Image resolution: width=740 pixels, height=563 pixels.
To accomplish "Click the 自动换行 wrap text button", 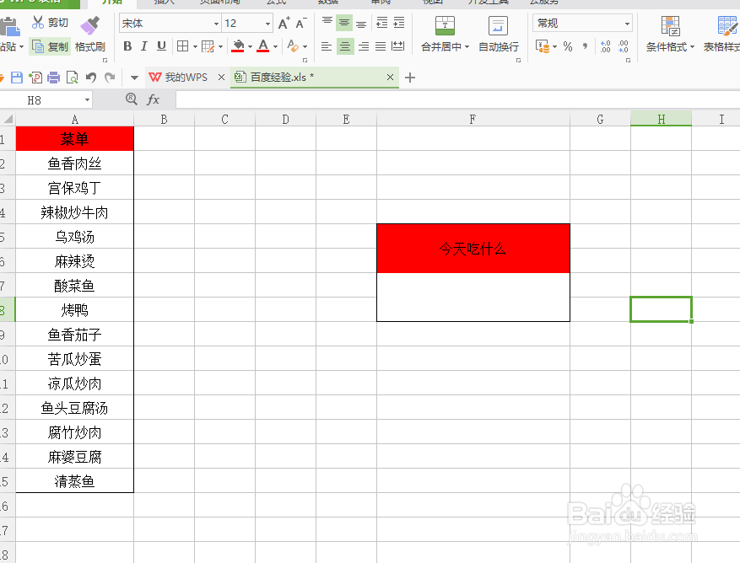I will 499,34.
